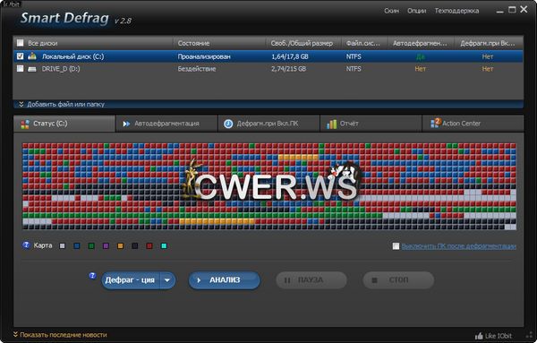Switch to the Отчёт tab
537x343 pixels.
click(x=371, y=124)
